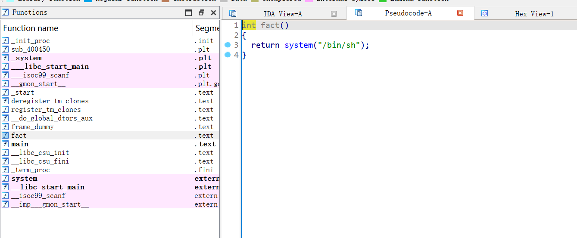
Task: Switch to the IDA View-A tab
Action: tap(284, 13)
